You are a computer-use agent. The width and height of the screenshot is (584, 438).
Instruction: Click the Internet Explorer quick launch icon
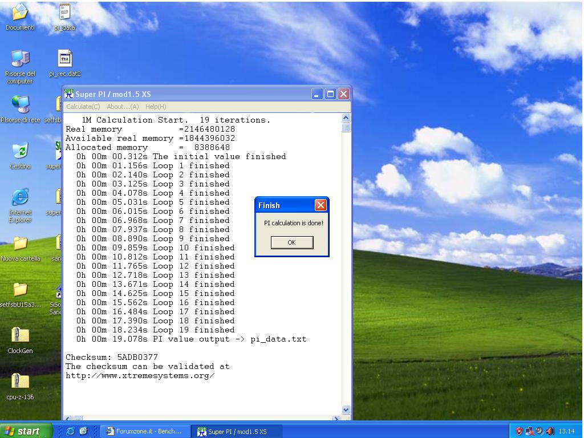click(71, 431)
